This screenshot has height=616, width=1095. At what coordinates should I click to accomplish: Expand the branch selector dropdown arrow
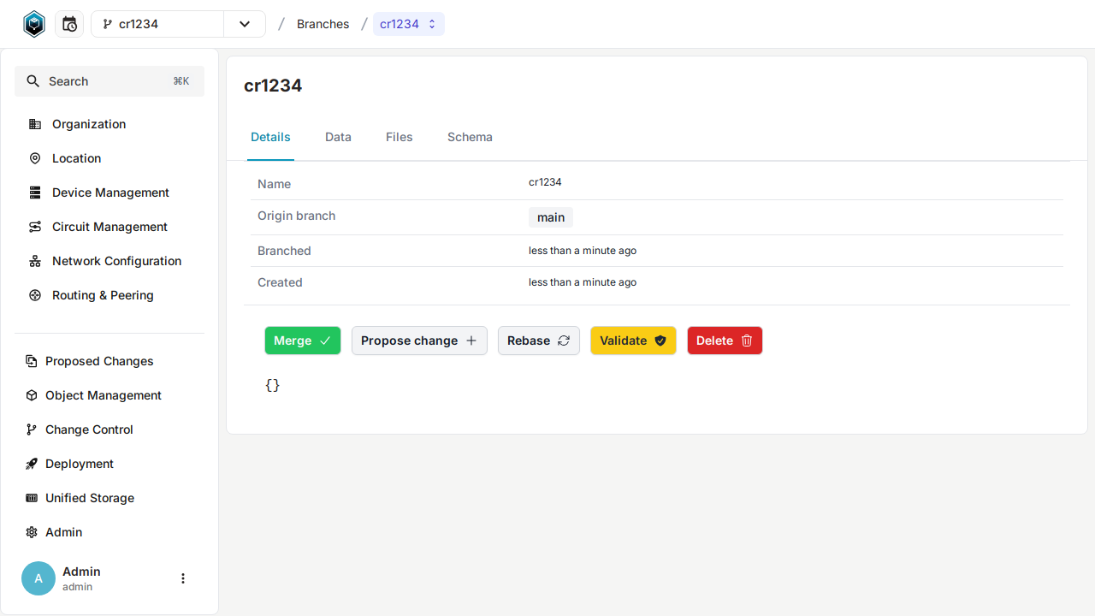[245, 24]
